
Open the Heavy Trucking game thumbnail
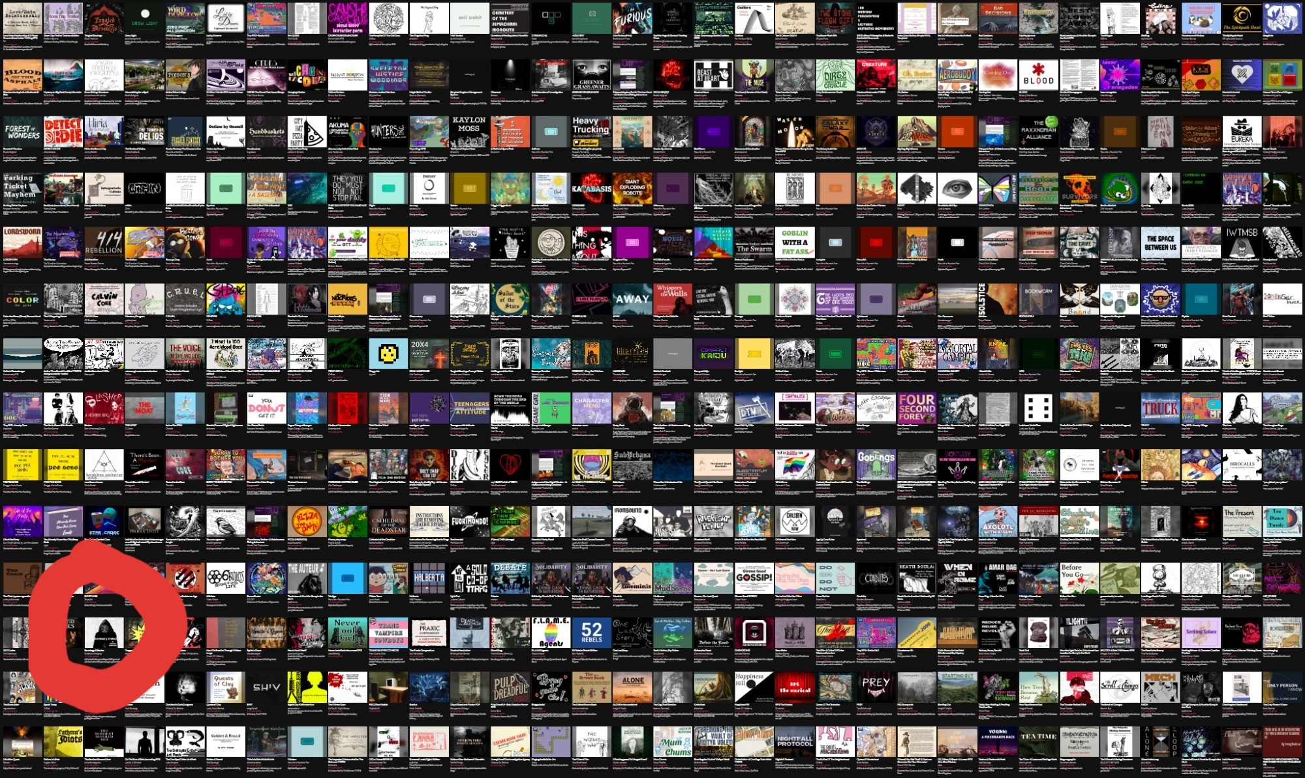[x=591, y=132]
